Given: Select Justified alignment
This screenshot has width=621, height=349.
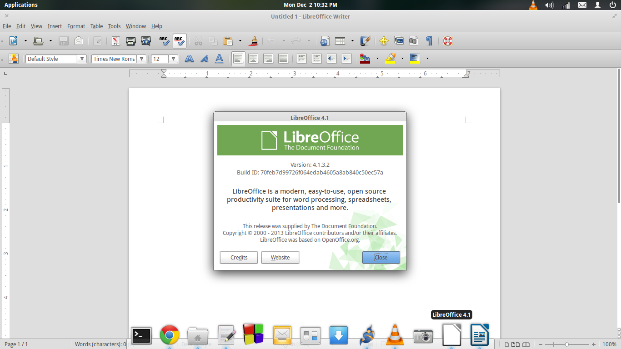Looking at the screenshot, I should pos(283,59).
